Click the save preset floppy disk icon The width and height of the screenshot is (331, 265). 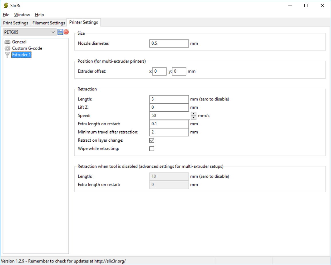point(60,32)
